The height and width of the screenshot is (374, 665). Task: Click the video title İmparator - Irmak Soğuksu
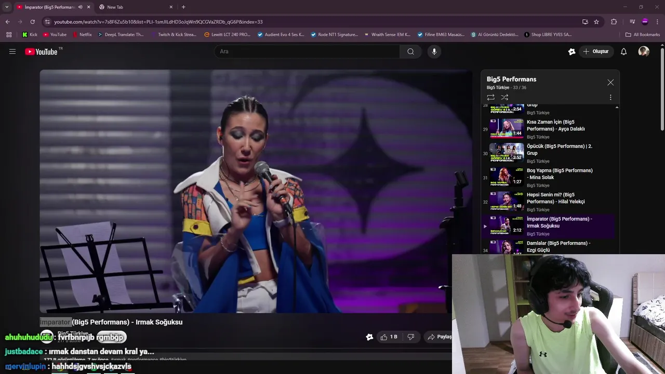coord(111,322)
